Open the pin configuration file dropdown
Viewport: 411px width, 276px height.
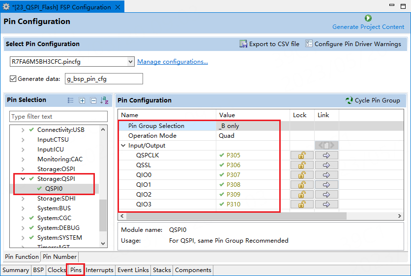click(x=130, y=62)
